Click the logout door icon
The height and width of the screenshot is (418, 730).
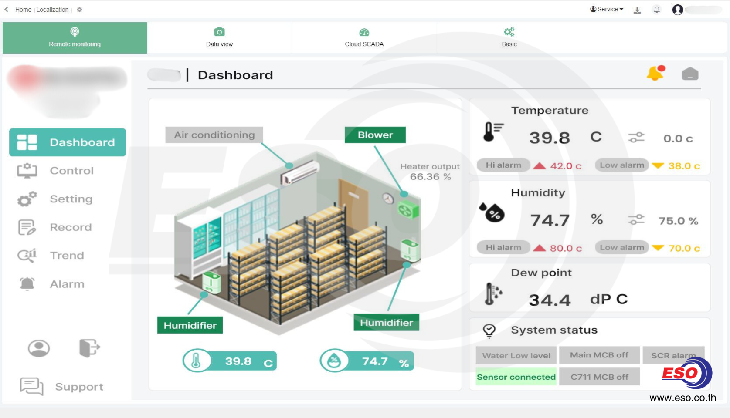tap(89, 348)
